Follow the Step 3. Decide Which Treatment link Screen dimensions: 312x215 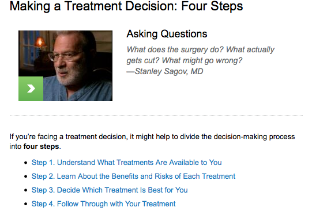point(110,190)
